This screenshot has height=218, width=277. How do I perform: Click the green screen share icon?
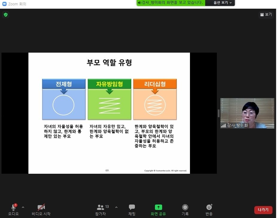click(x=158, y=207)
